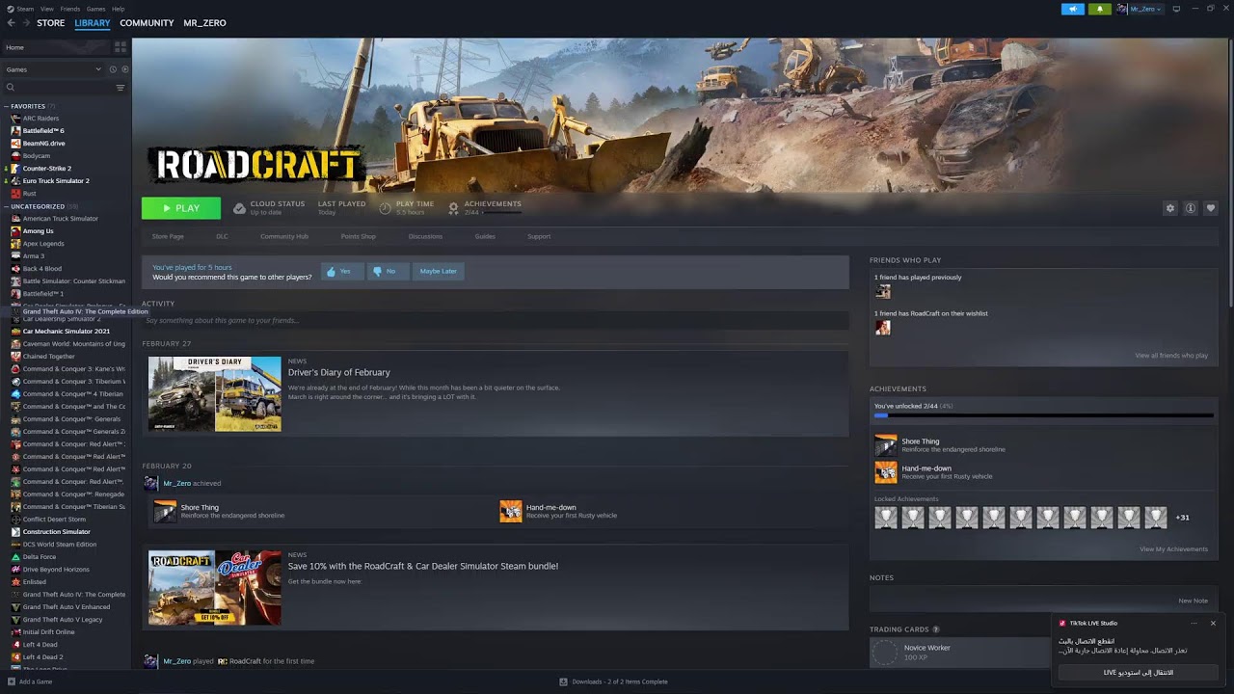The image size is (1234, 694).
Task: Show ready-to-play games filter icon
Action: 124,69
